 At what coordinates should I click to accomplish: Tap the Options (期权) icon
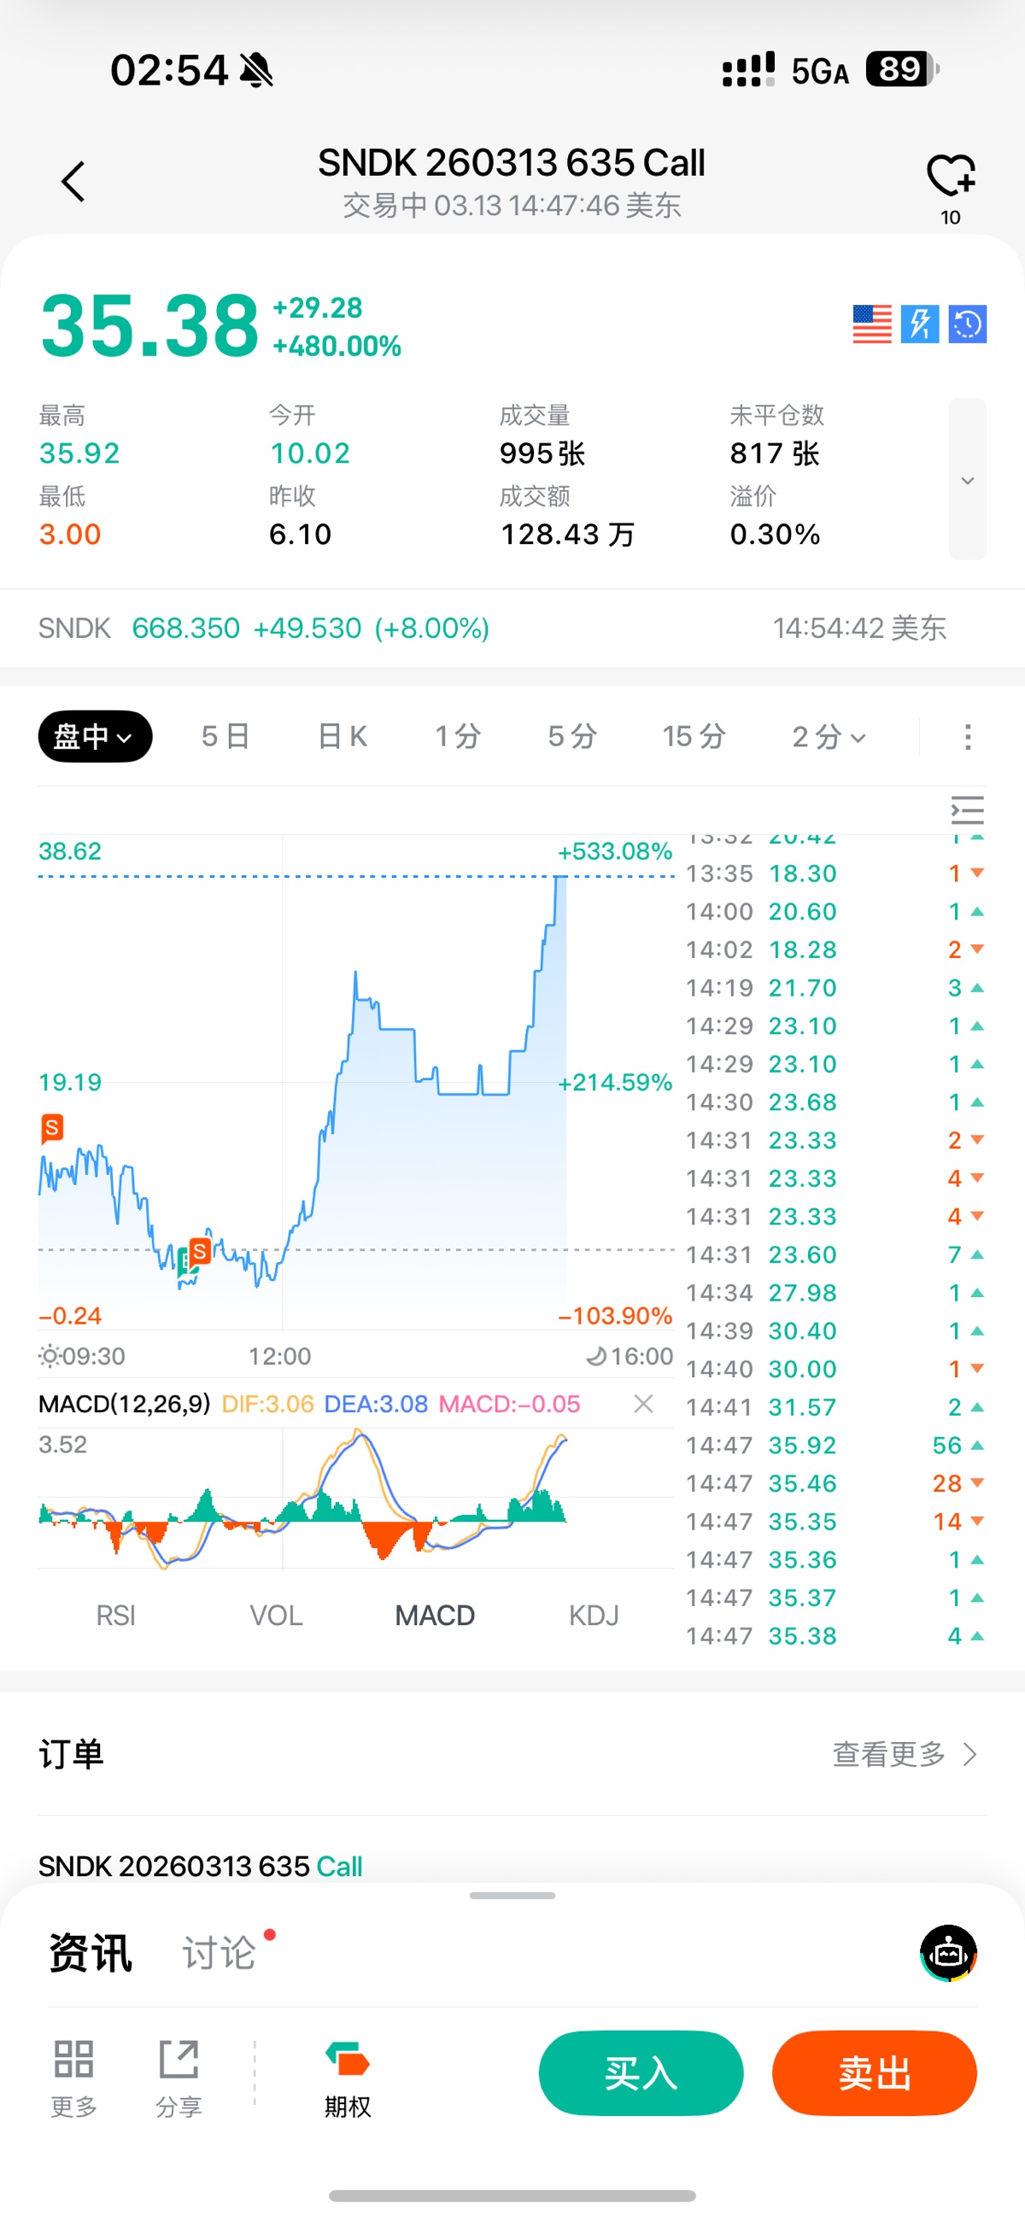click(348, 2078)
